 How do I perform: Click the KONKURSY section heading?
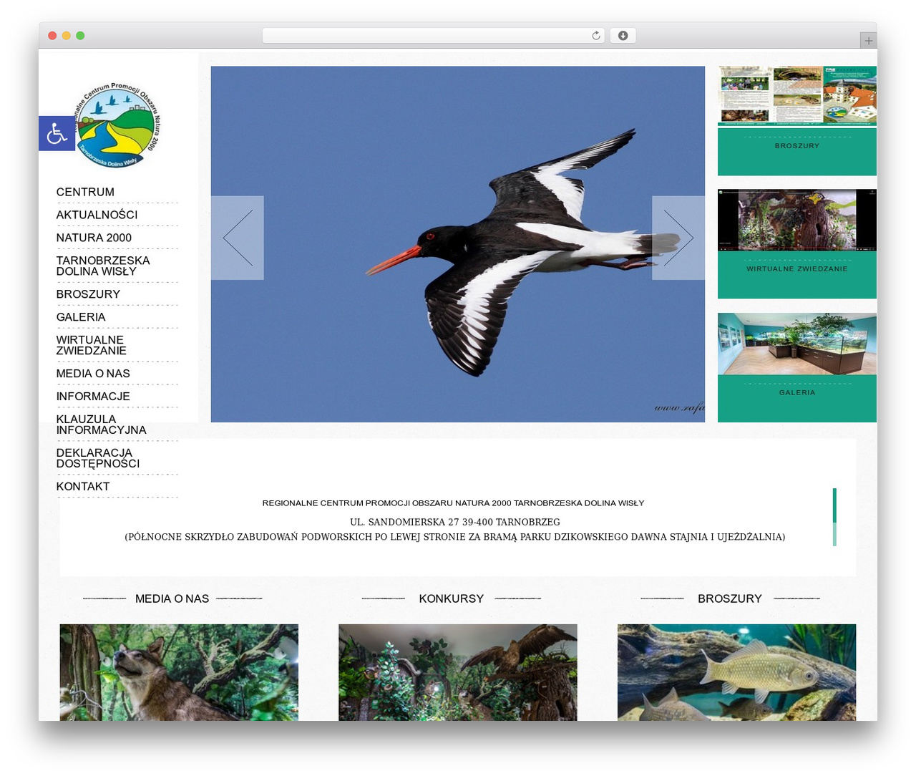pyautogui.click(x=451, y=598)
